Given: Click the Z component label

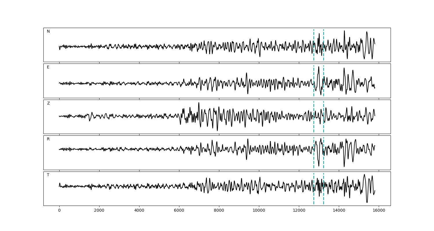Looking at the screenshot, I should (x=48, y=103).
